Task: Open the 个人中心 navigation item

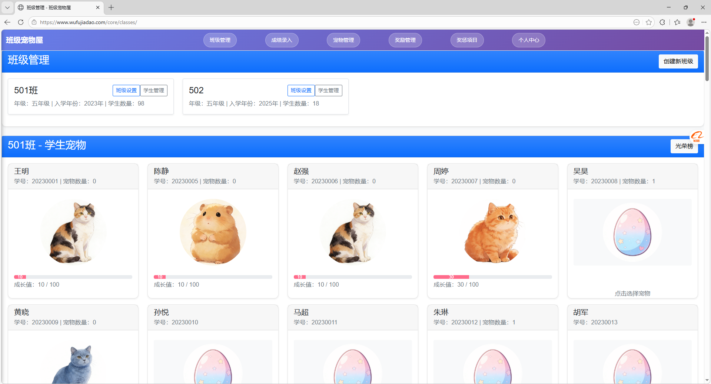Action: (x=528, y=40)
